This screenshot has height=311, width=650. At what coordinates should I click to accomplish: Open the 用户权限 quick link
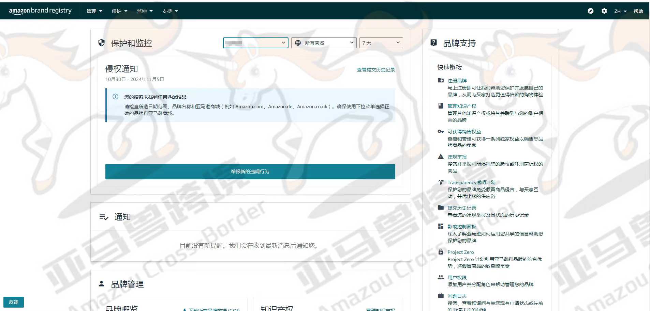point(457,278)
